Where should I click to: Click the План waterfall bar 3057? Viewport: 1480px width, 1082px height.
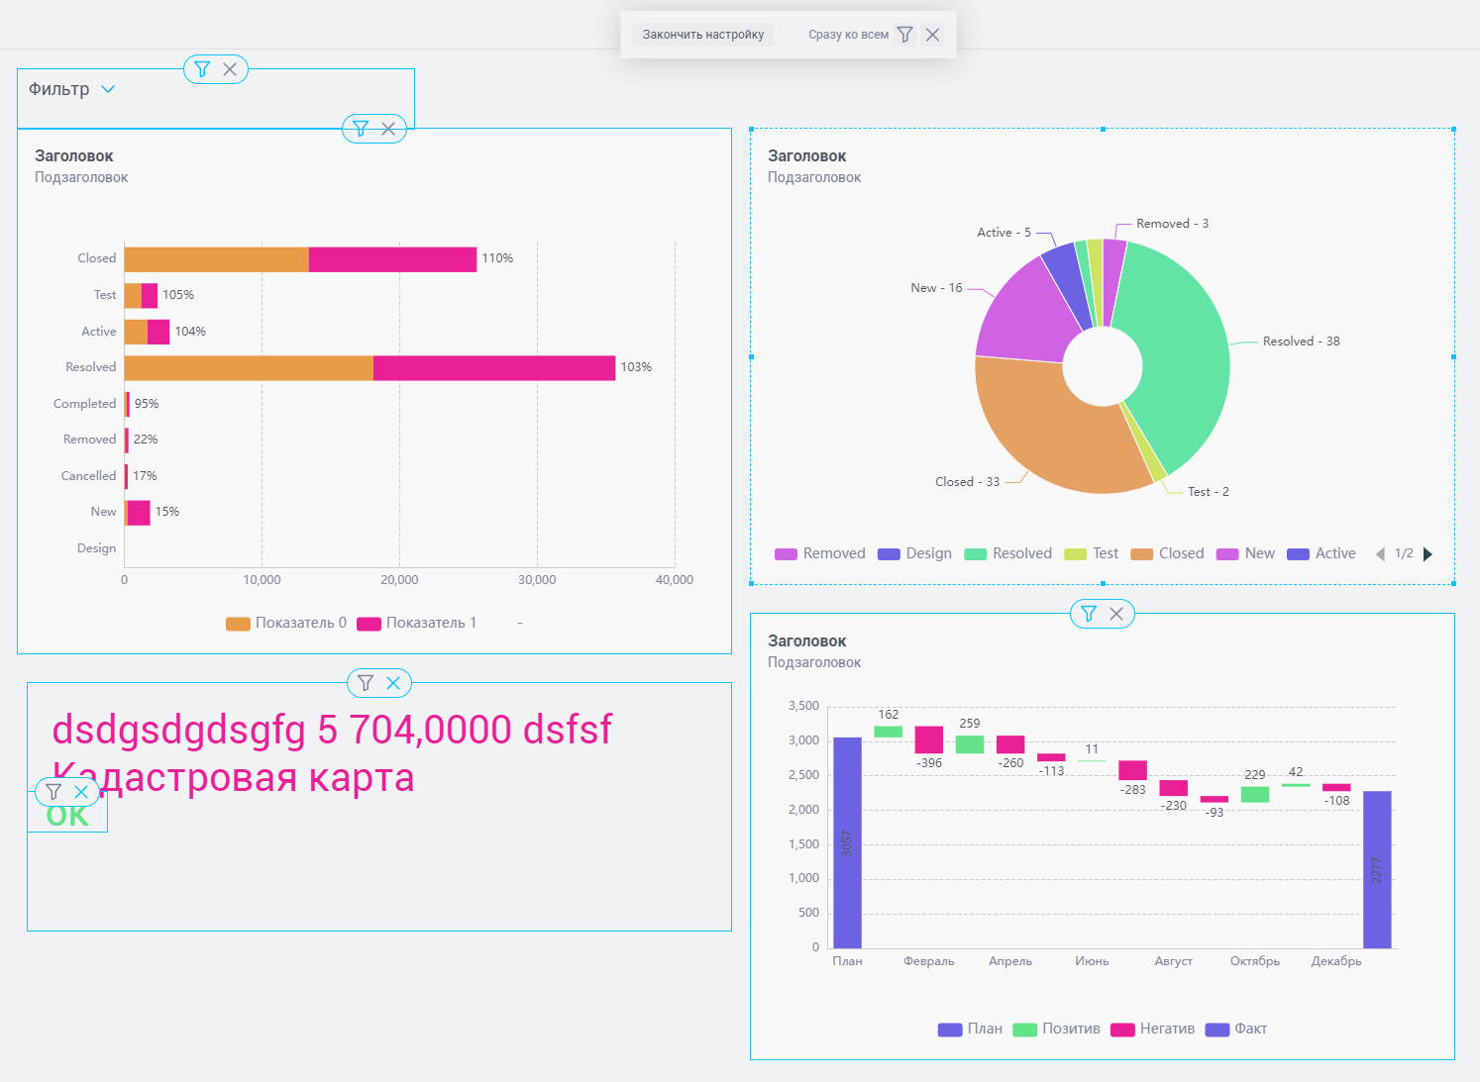pyautogui.click(x=847, y=842)
